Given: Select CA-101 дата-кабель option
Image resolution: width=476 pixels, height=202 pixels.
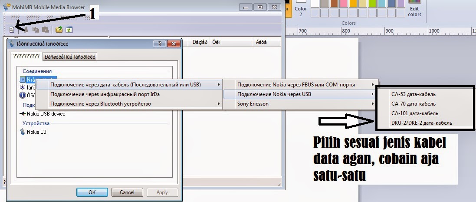Looking at the screenshot, I should [x=425, y=113].
